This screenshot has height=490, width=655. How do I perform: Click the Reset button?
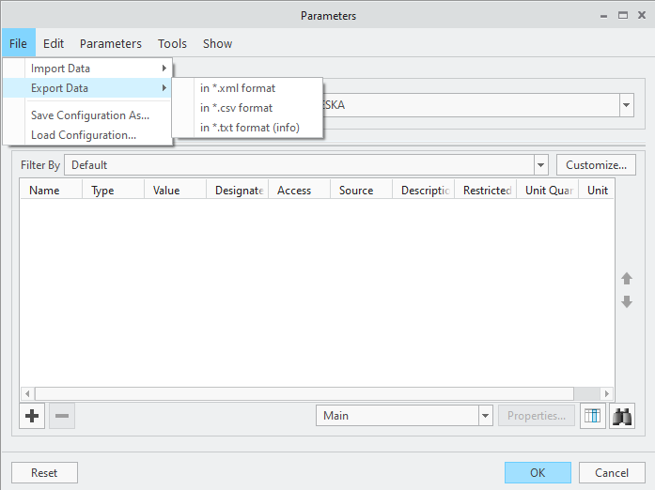[x=44, y=473]
